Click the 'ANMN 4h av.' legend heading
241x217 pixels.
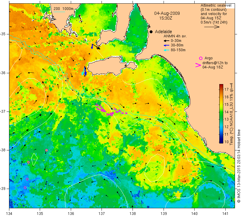(175, 36)
